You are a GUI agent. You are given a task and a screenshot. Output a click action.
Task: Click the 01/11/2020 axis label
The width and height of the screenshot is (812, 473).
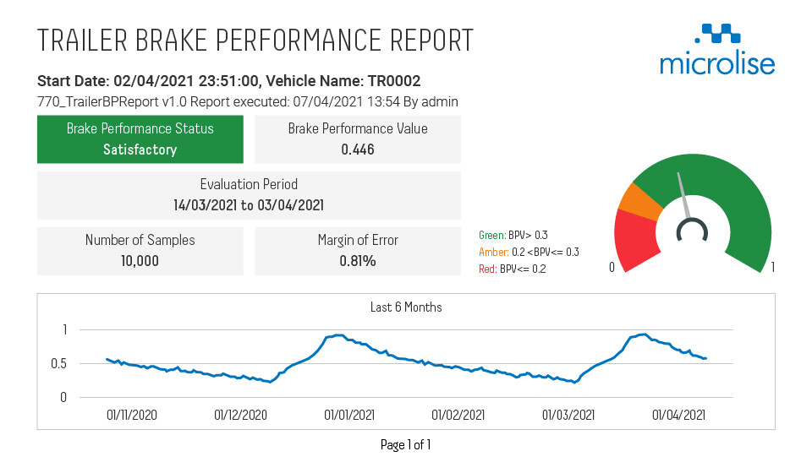[132, 415]
